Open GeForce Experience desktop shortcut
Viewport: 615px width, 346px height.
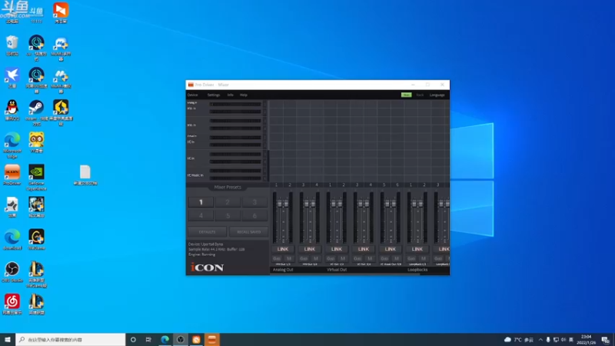[x=36, y=178]
